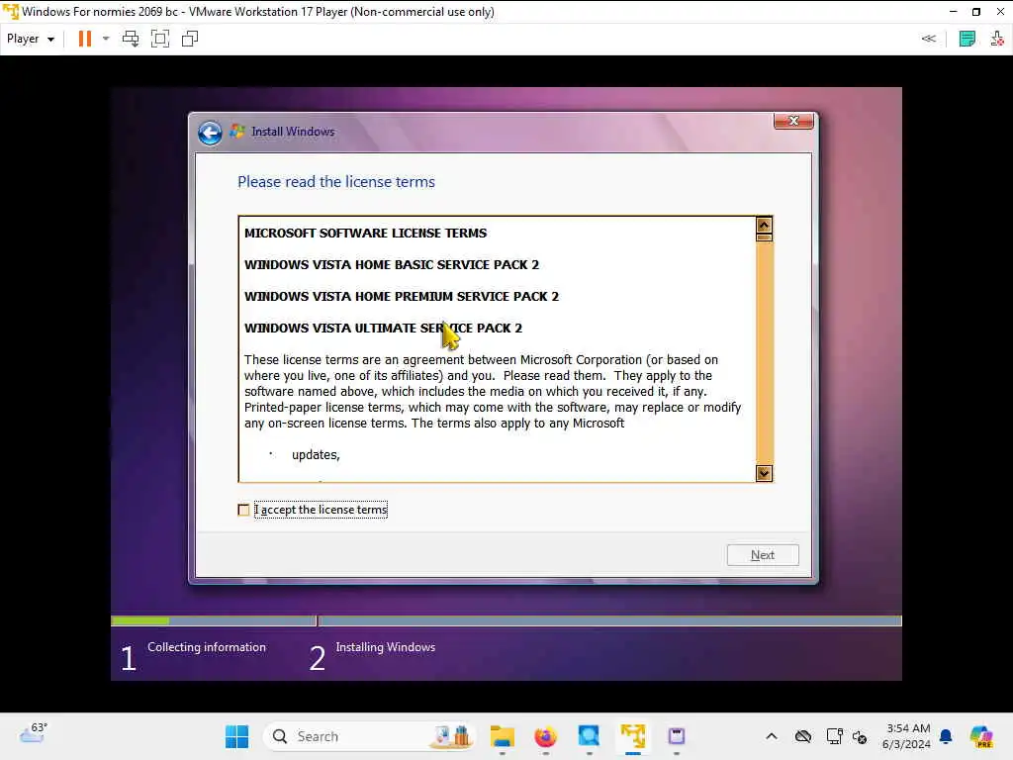Pause the virtual machine
1013x760 pixels.
85,39
